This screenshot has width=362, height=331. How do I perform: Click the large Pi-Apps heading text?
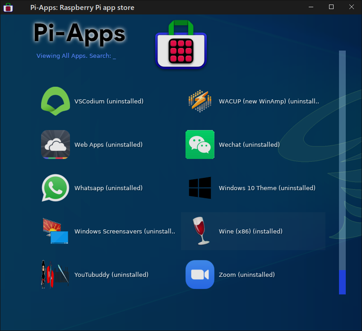(79, 34)
